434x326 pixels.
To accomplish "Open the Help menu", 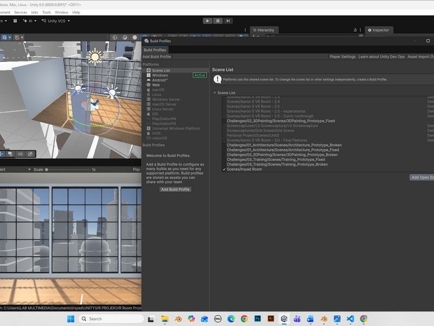I will (x=76, y=12).
